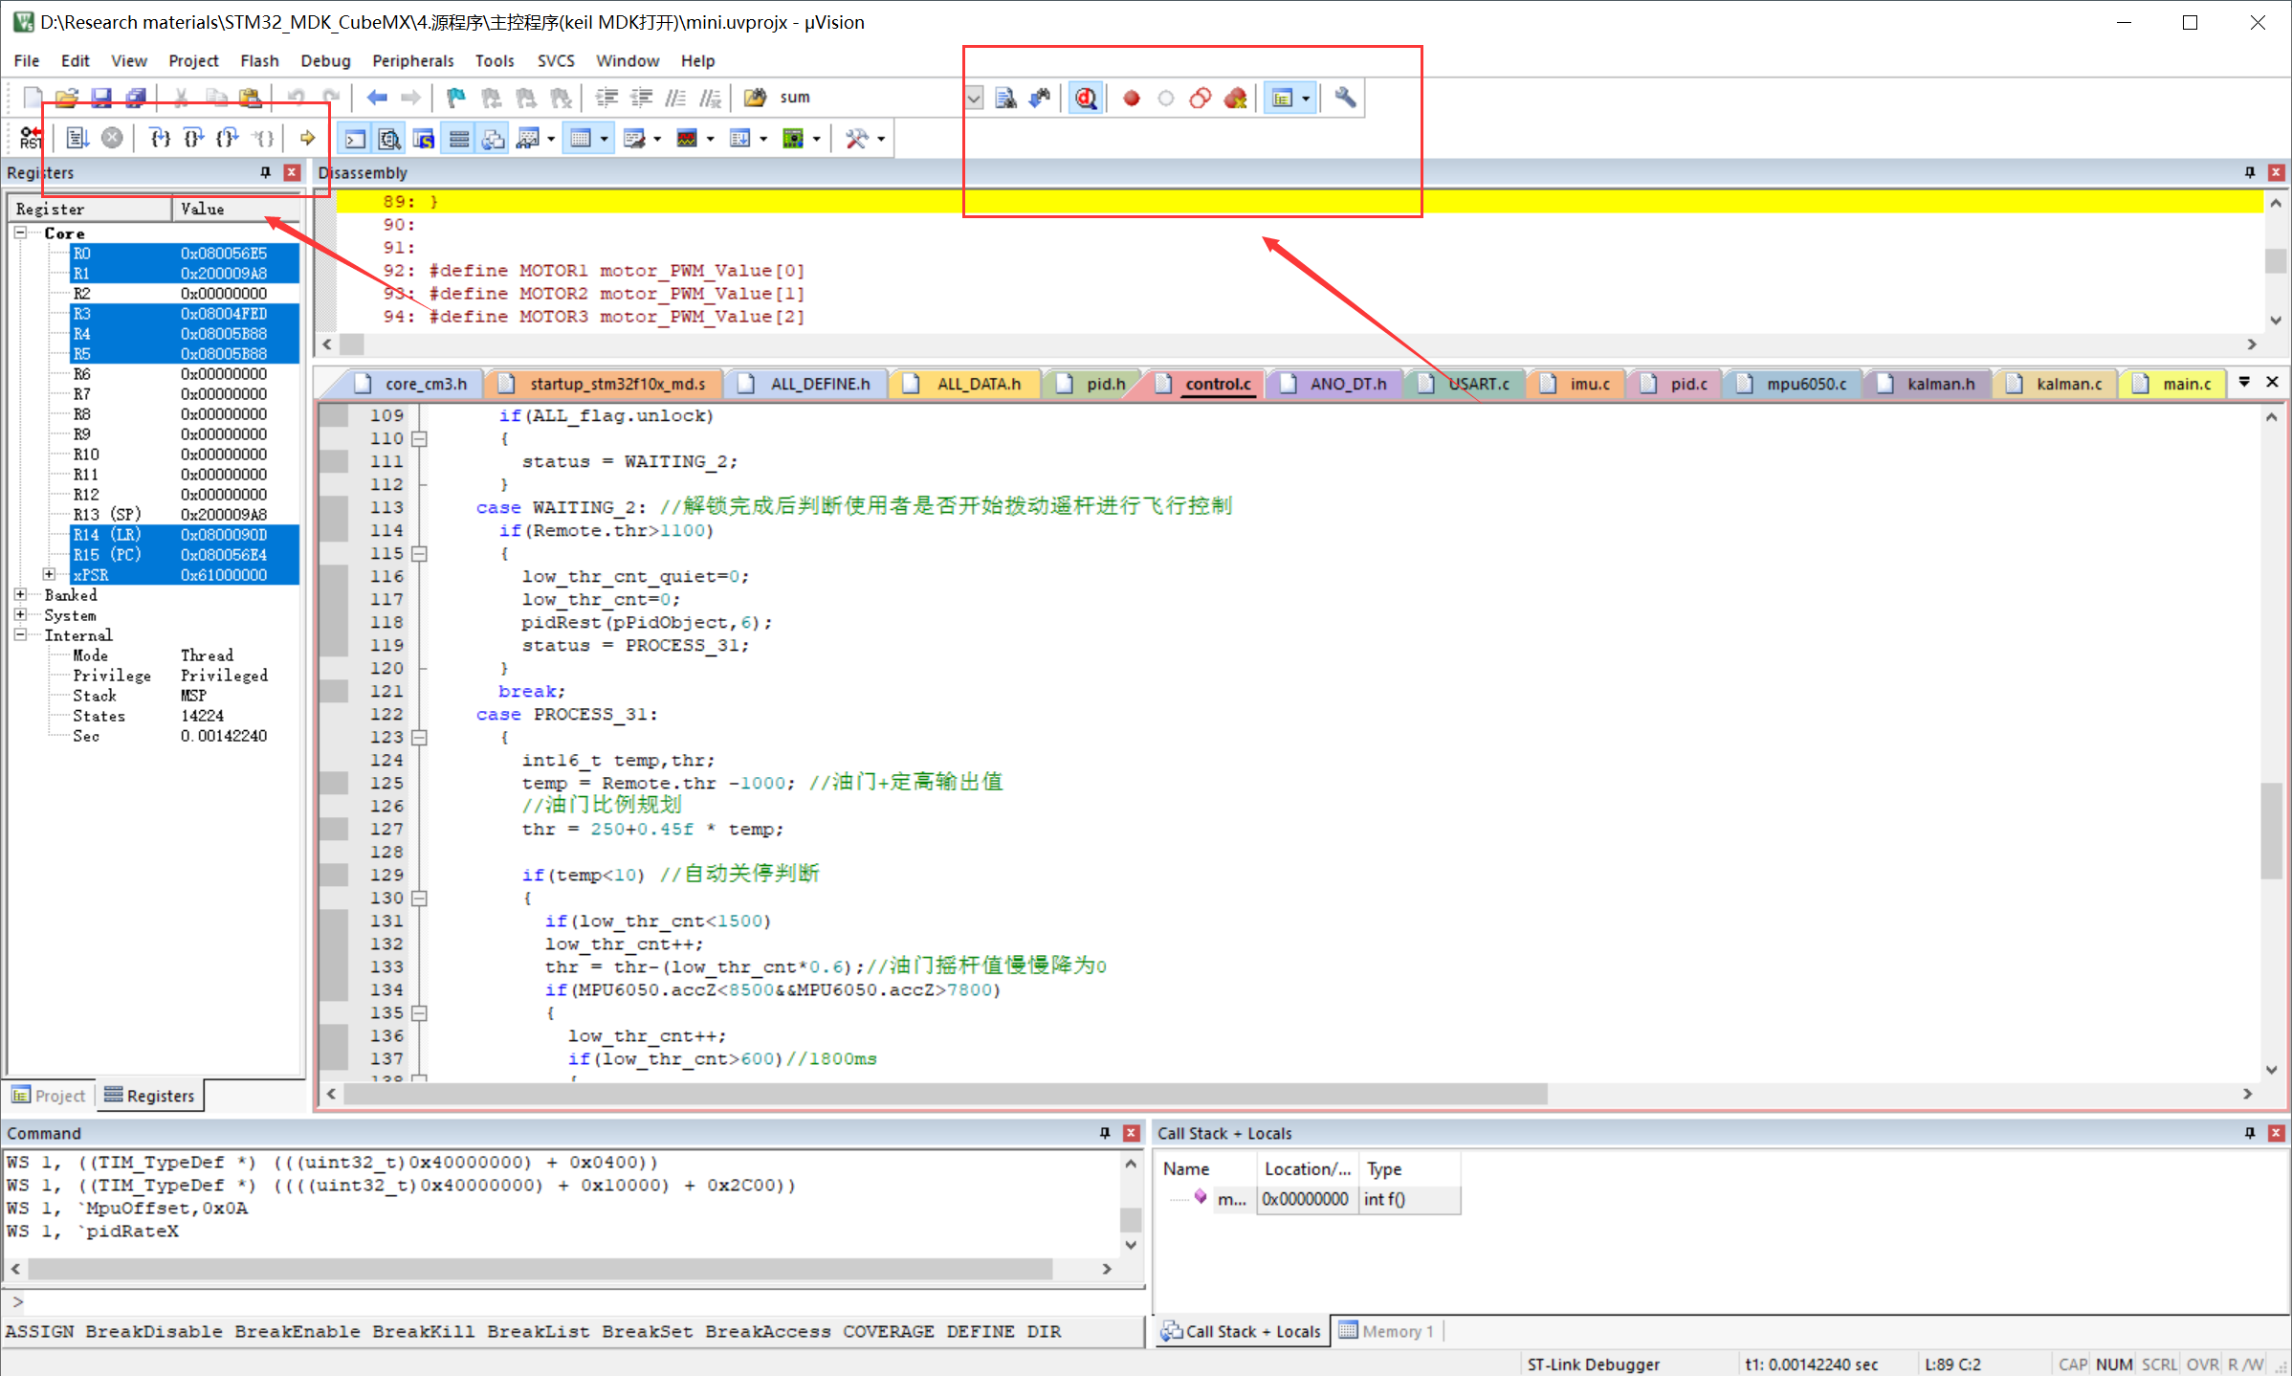Image resolution: width=2292 pixels, height=1376 pixels.
Task: Collapse the Core registers tree node
Action: 20,233
